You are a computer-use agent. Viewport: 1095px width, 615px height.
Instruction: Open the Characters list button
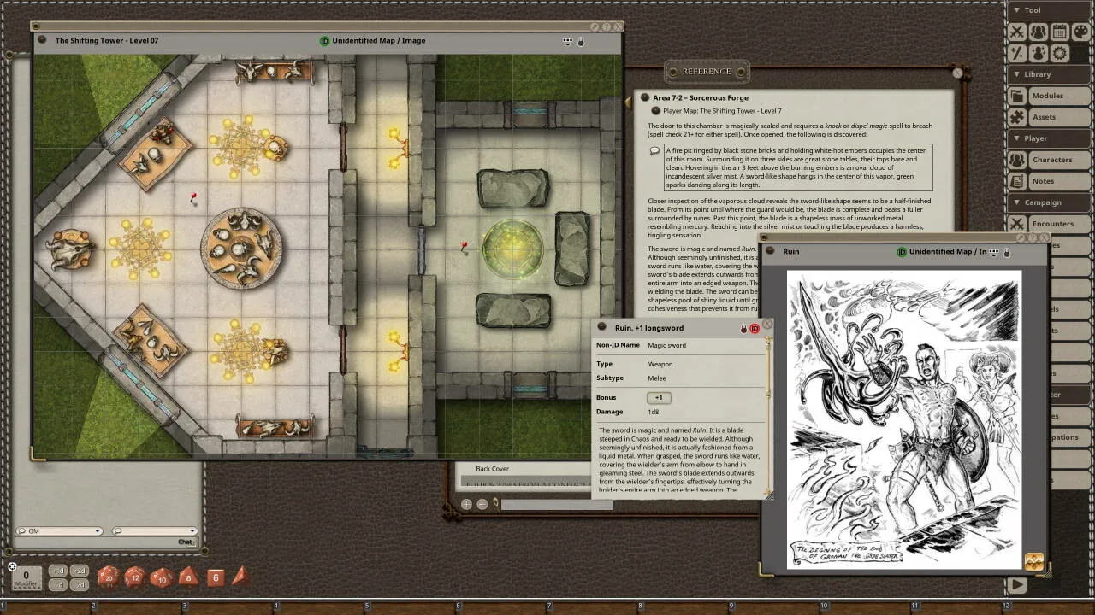pos(1060,160)
